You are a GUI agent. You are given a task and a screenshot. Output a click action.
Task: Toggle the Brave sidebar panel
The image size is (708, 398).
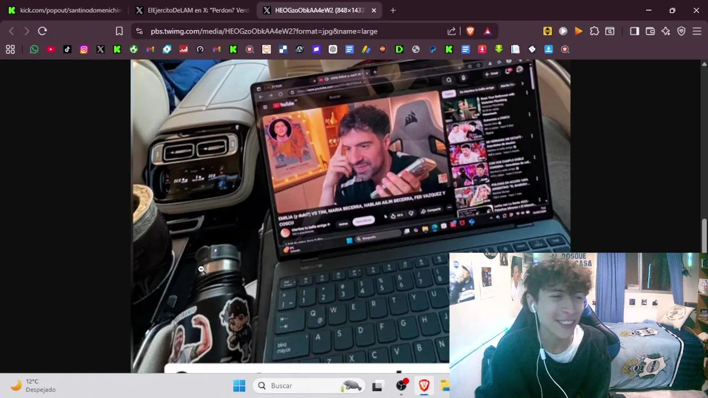click(634, 31)
